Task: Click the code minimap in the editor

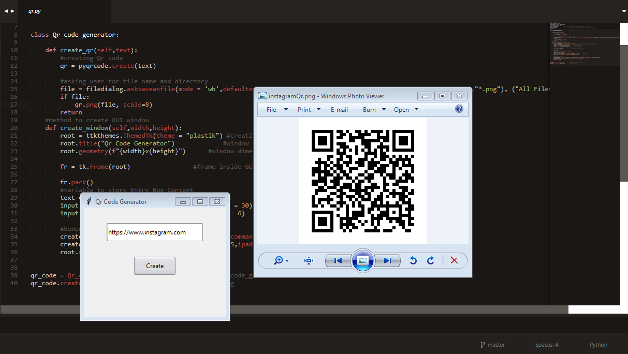Action: [584, 45]
